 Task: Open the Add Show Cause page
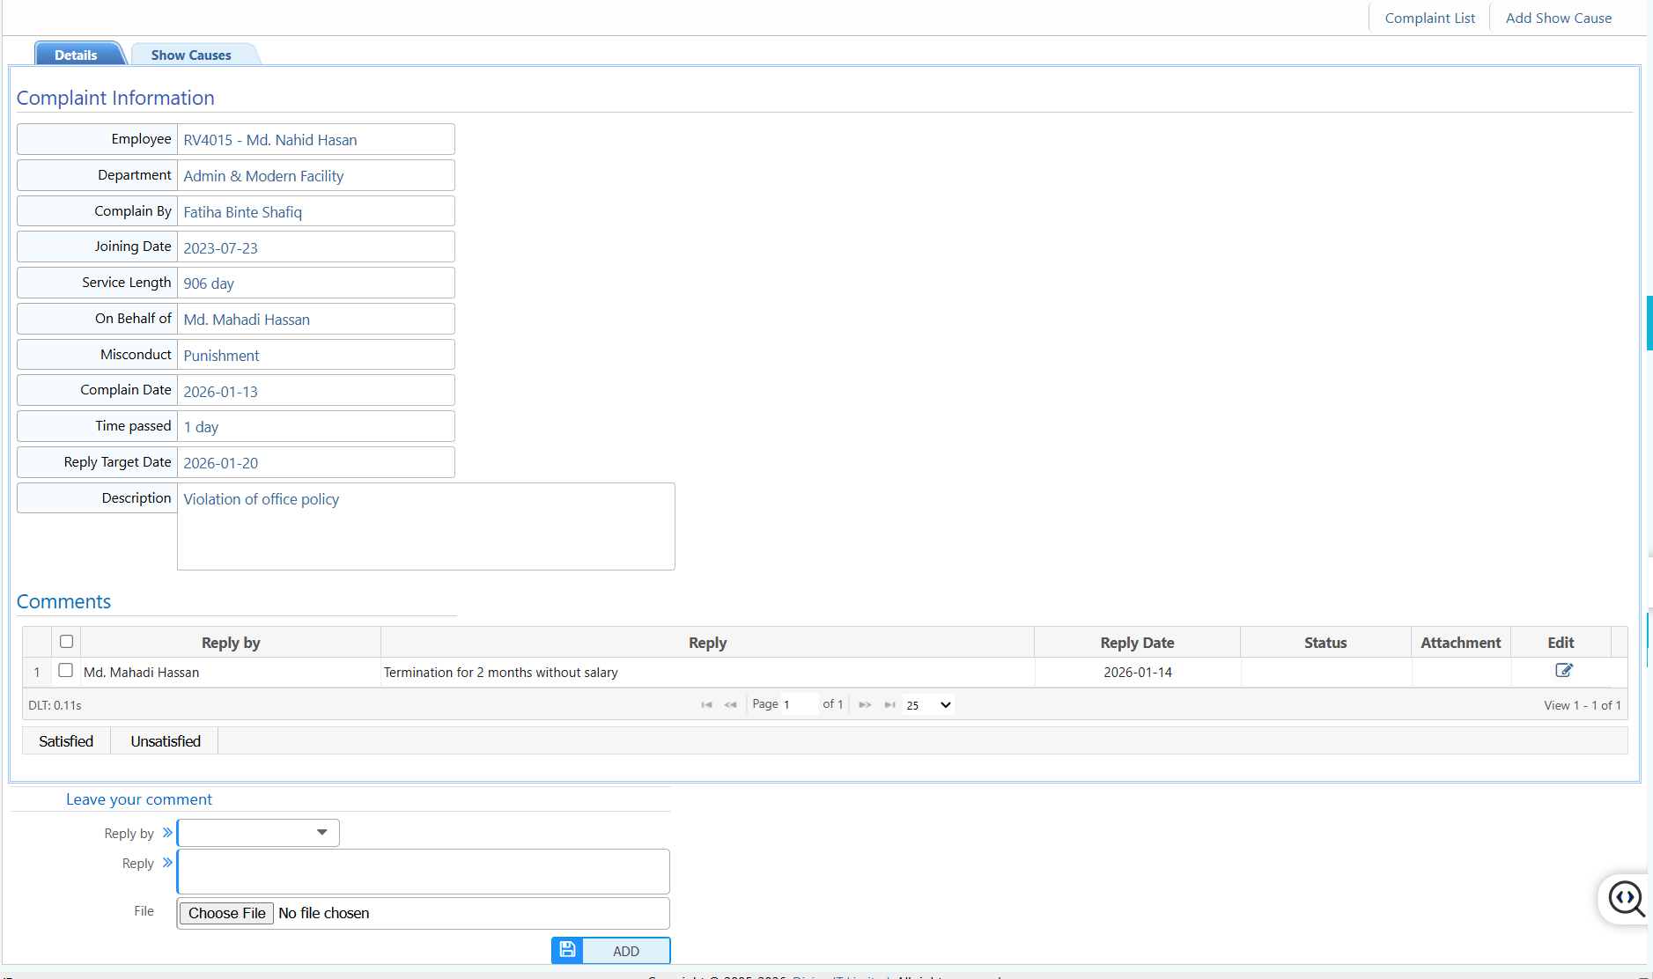pyautogui.click(x=1558, y=17)
